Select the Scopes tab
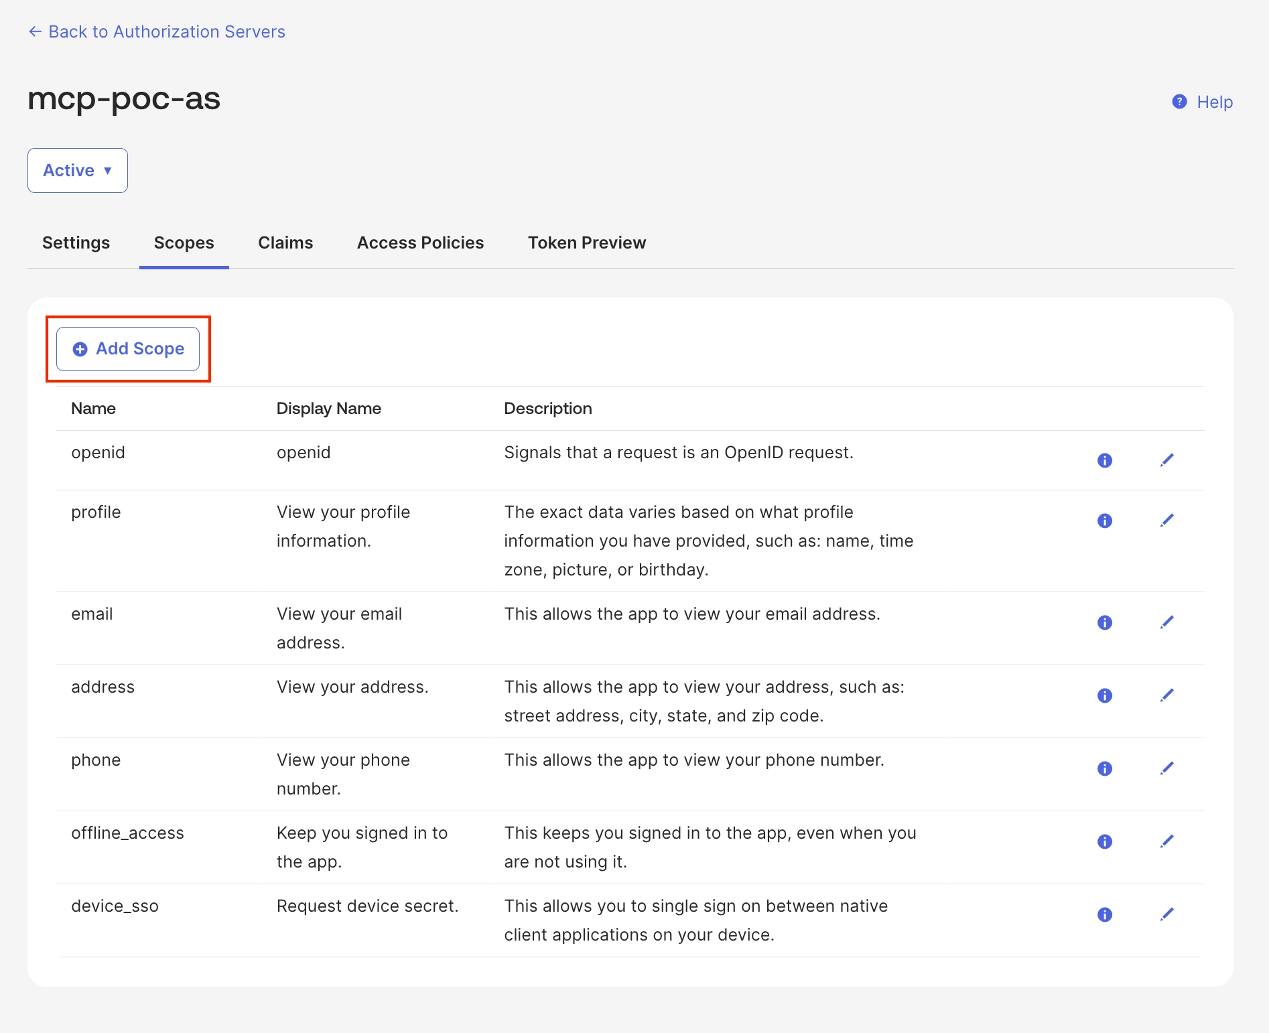Screen dimensions: 1269x1033 click(184, 243)
